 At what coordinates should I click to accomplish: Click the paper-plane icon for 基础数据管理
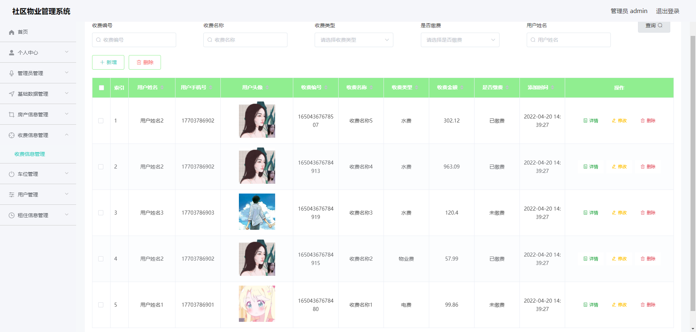pyautogui.click(x=12, y=94)
